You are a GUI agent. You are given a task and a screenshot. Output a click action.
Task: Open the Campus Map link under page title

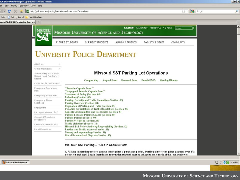coord(91,80)
